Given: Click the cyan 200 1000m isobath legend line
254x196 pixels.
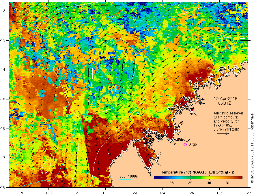Looking at the screenshot, I should [x=125, y=179].
